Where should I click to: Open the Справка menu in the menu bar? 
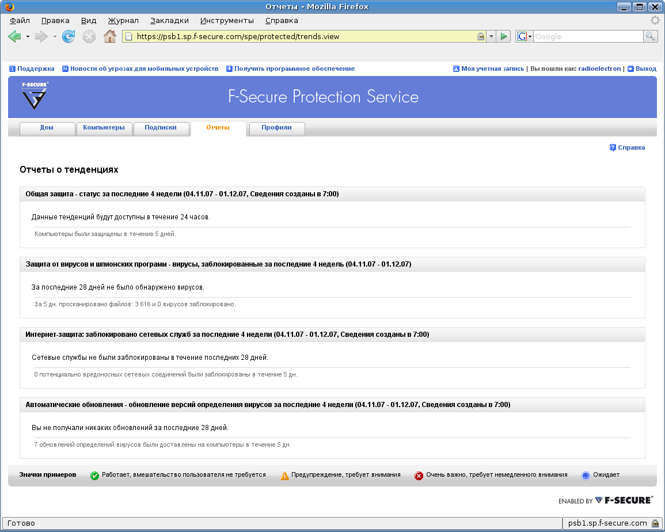(282, 20)
